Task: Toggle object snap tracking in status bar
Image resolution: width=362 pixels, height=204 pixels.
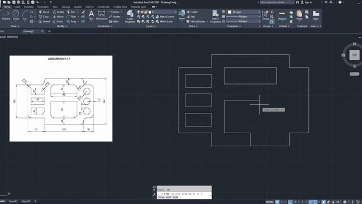Action: pos(311,202)
